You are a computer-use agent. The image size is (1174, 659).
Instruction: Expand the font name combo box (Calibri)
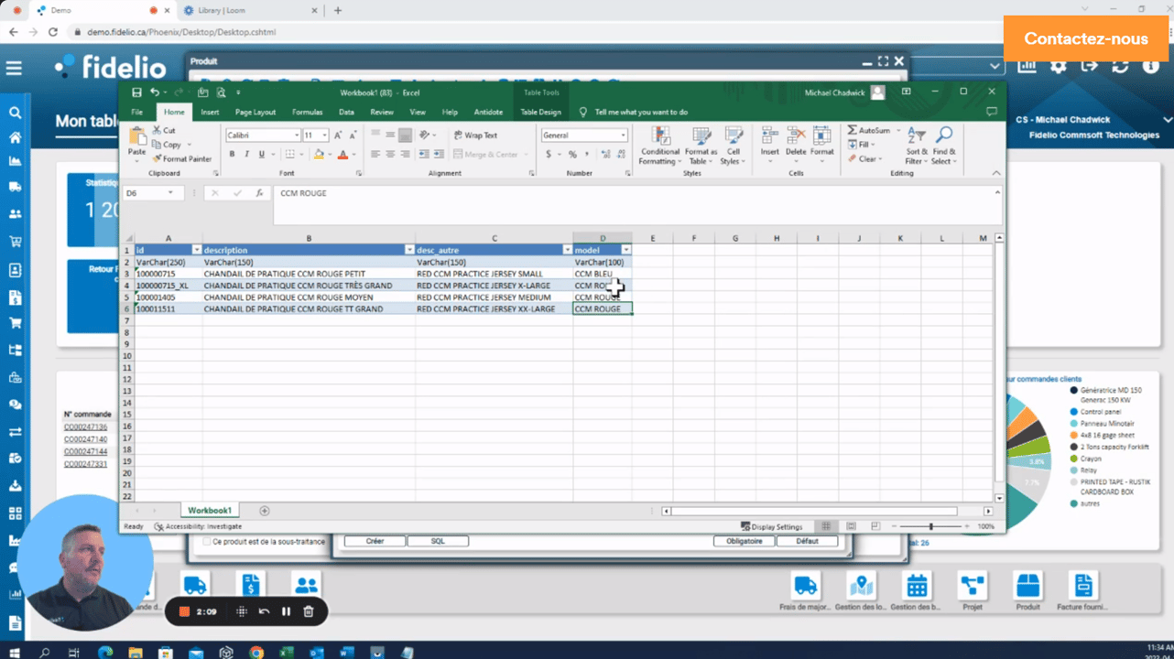click(297, 135)
